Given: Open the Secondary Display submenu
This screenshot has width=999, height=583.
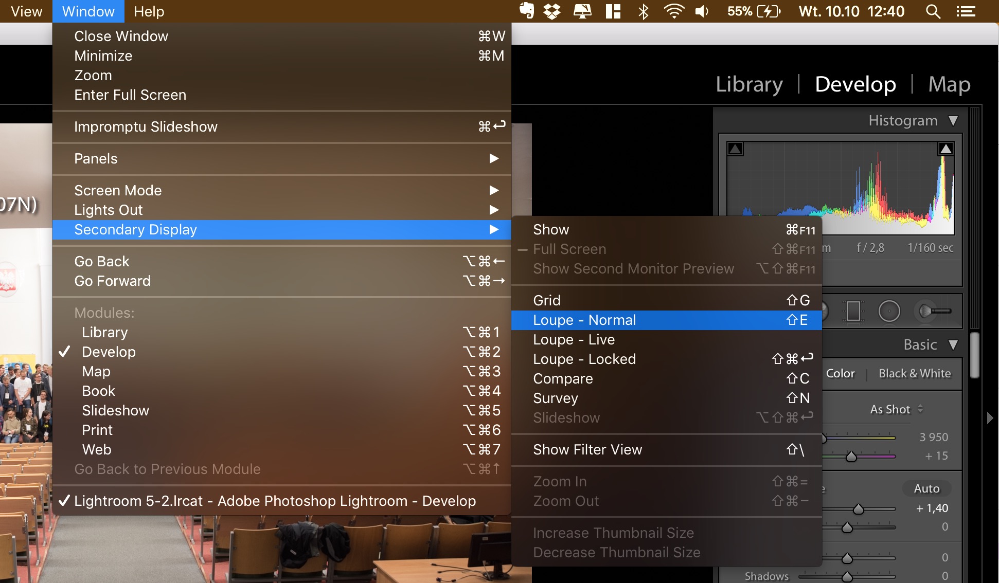Looking at the screenshot, I should pos(282,229).
